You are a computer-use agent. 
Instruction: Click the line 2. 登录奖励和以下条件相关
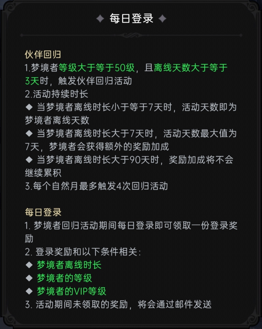(83, 252)
